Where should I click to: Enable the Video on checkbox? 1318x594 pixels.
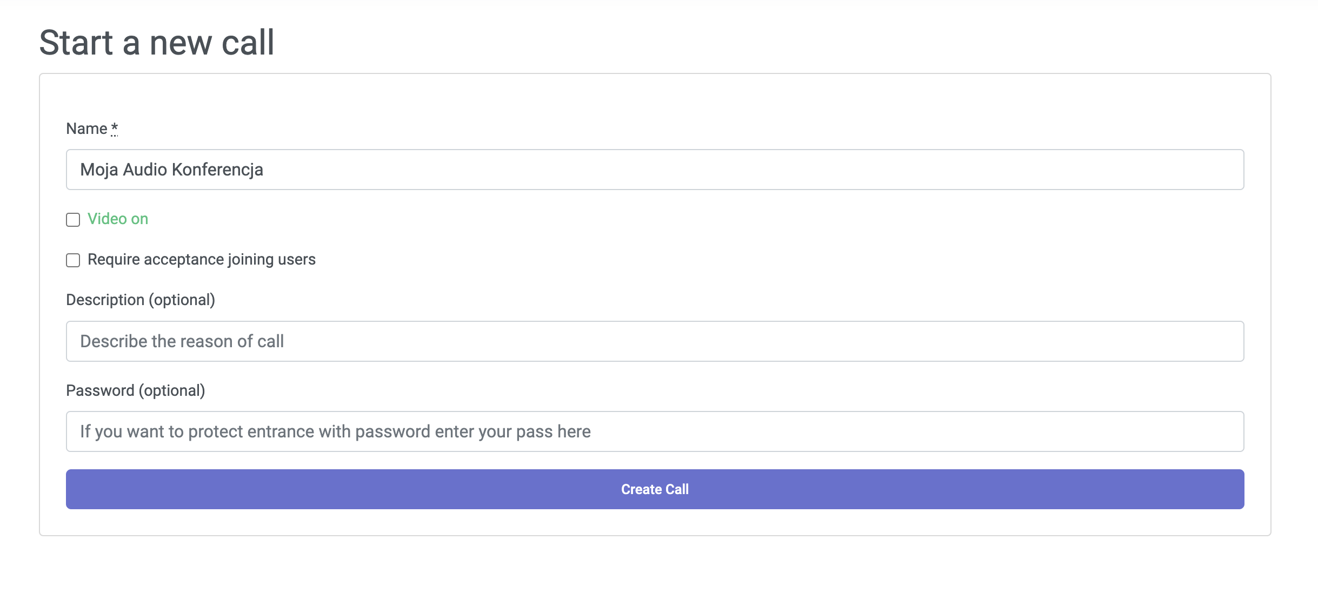pyautogui.click(x=73, y=220)
